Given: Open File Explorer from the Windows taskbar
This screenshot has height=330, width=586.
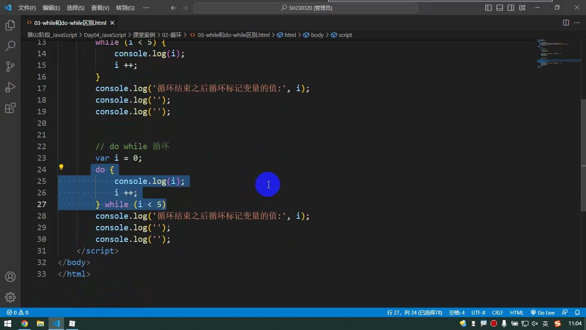Looking at the screenshot, I should [x=40, y=324].
